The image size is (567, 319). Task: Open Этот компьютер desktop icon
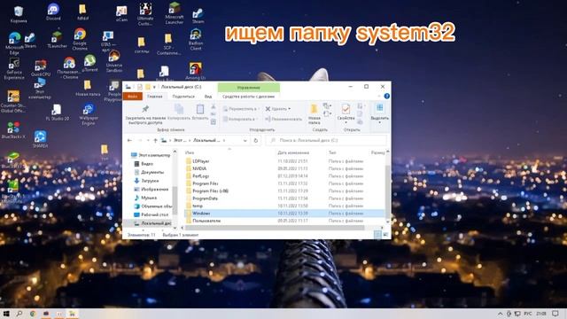[40, 89]
